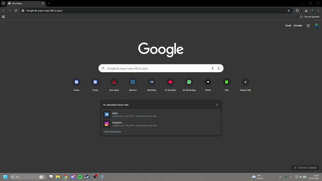Open the tab search dropdown arrow
This screenshot has height=181, width=322.
click(x=3, y=3)
